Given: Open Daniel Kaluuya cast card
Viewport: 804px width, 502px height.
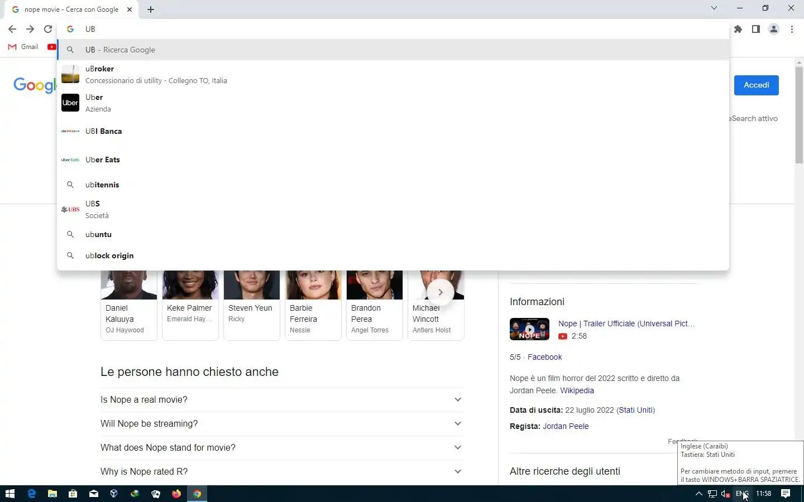Looking at the screenshot, I should point(129,305).
